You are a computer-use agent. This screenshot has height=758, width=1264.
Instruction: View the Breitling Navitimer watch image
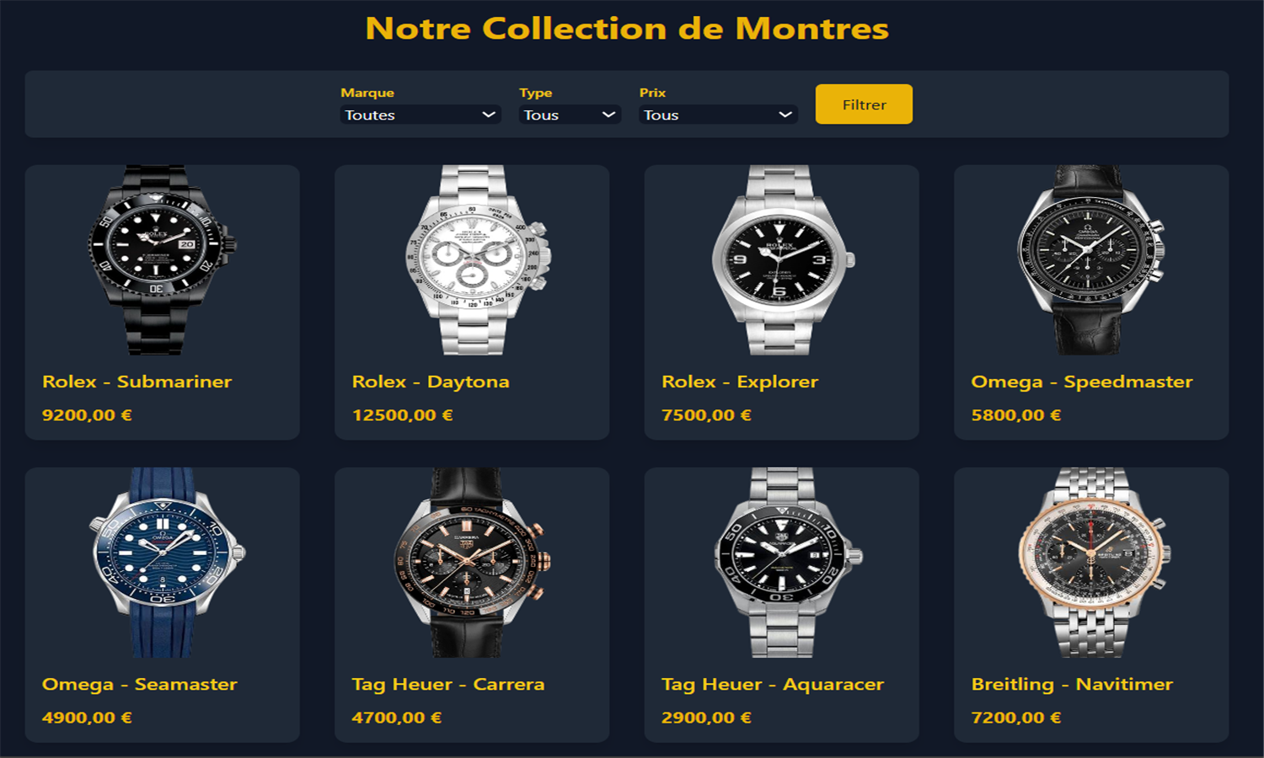pyautogui.click(x=1093, y=563)
